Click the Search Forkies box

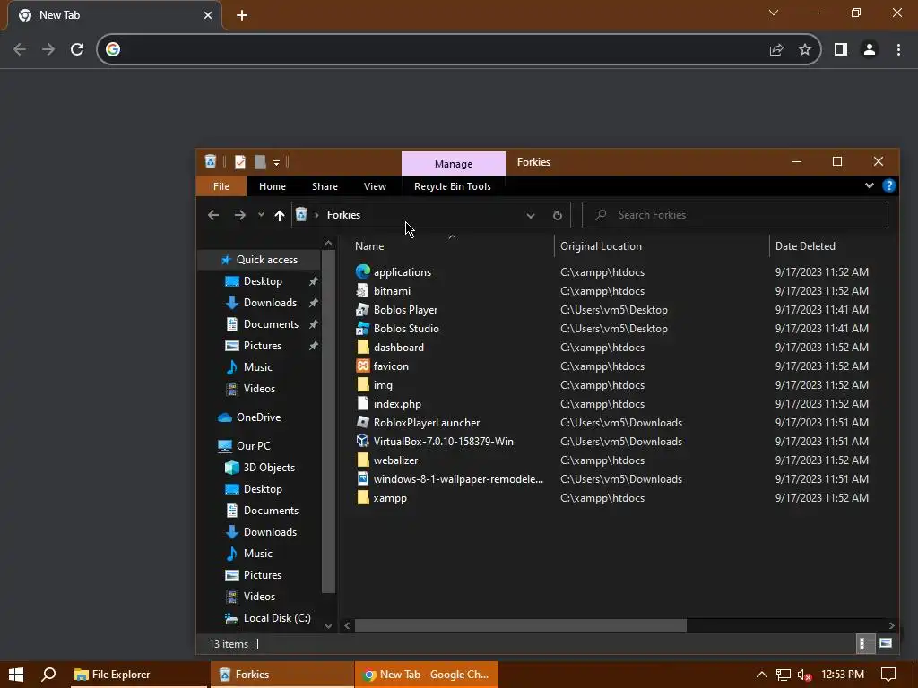pos(735,215)
